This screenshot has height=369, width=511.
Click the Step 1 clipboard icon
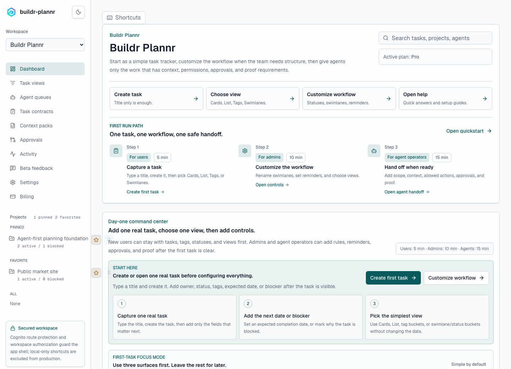pos(116,151)
